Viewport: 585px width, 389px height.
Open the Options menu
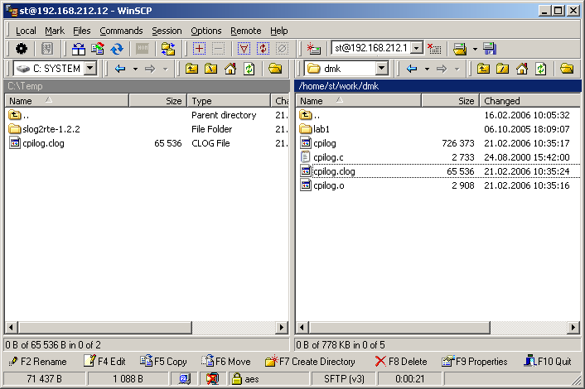tap(206, 31)
